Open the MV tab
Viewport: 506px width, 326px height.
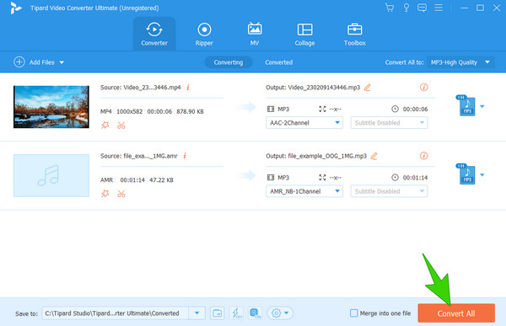[255, 34]
